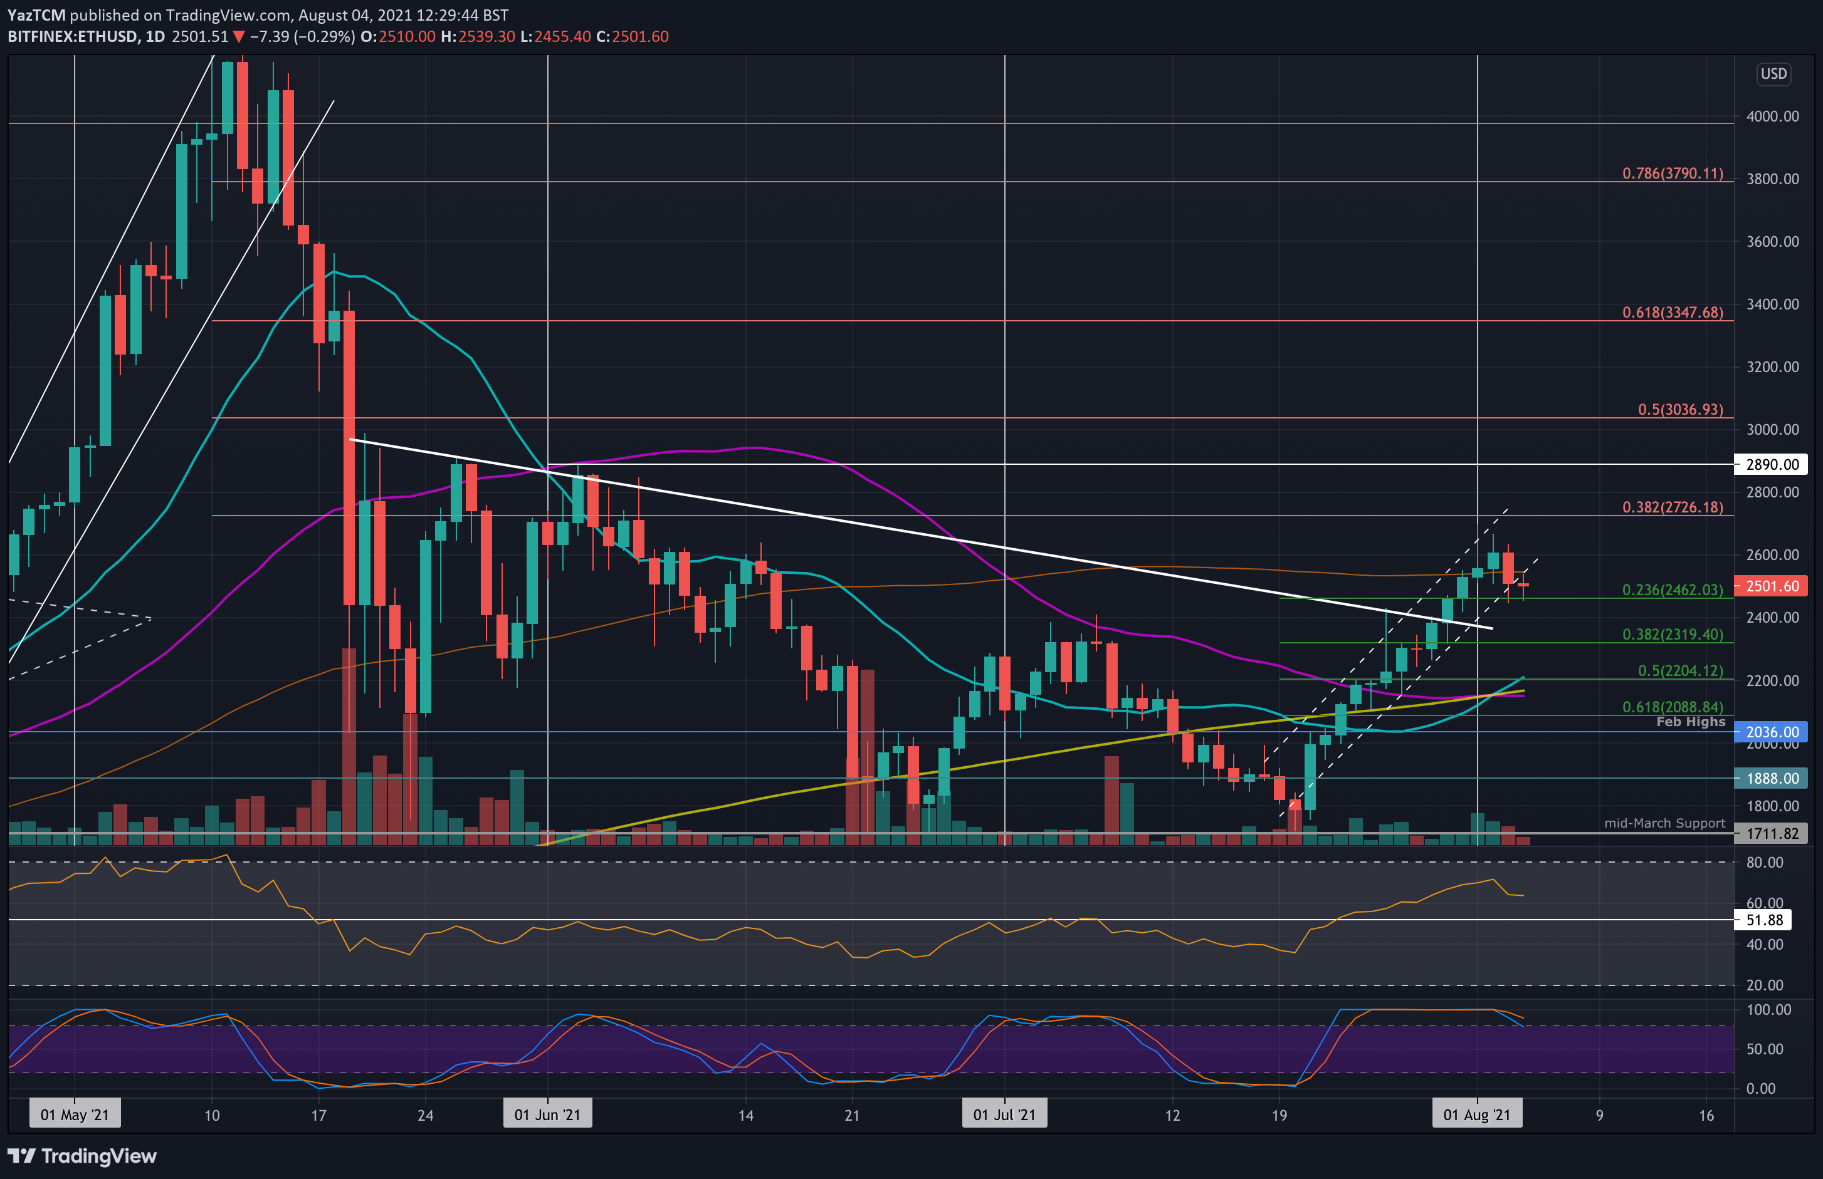
Task: Click the USD currency button
Action: (x=1773, y=73)
